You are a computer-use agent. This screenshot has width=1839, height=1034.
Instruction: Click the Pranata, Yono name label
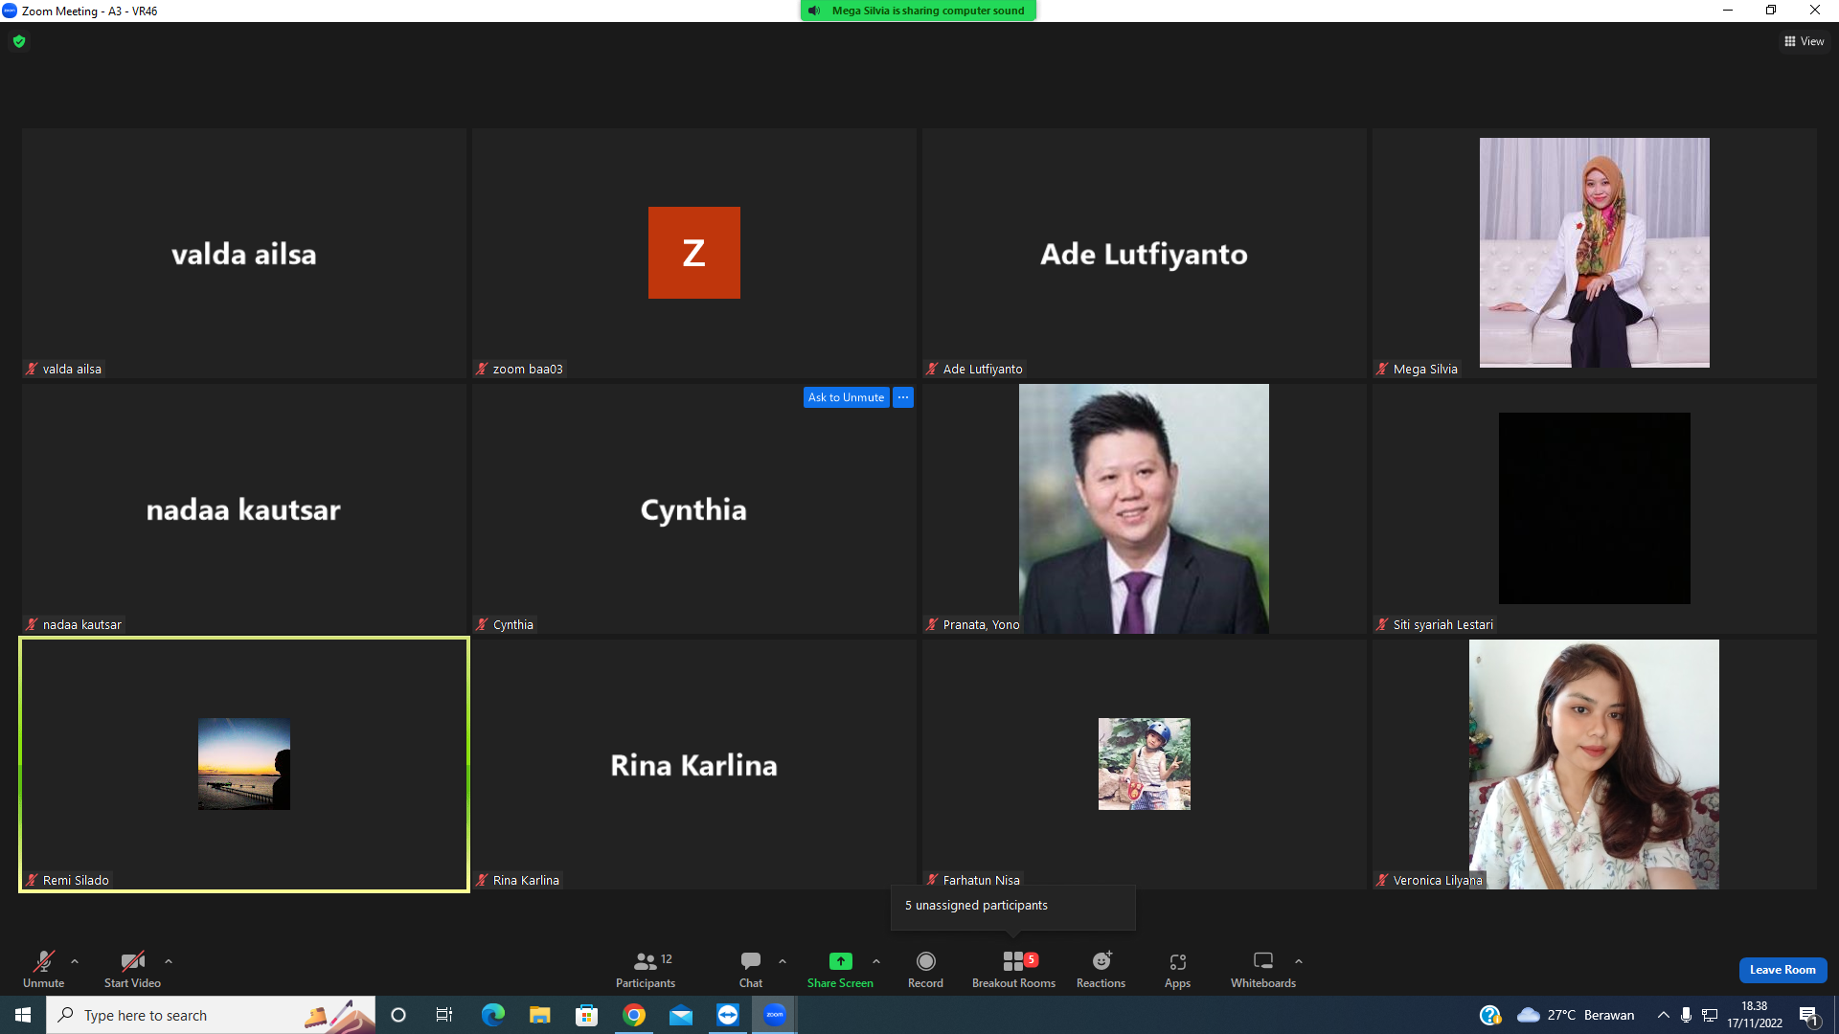click(x=982, y=624)
